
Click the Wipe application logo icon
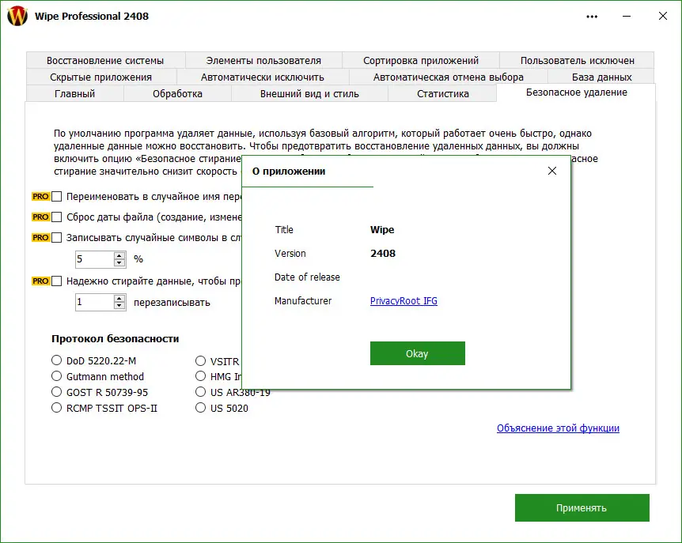[17, 16]
